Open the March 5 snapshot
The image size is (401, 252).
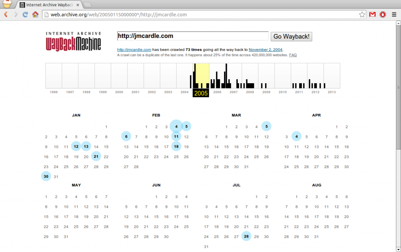pos(266,126)
